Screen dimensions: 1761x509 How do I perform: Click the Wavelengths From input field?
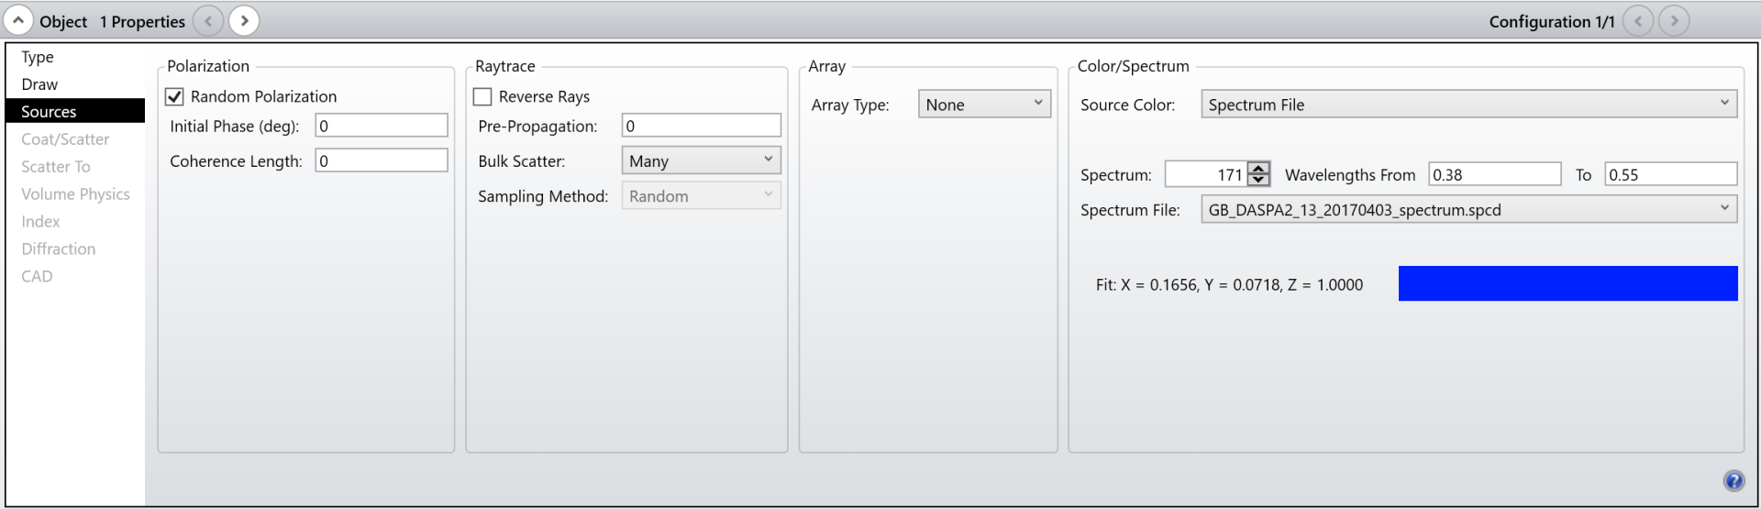coord(1495,174)
